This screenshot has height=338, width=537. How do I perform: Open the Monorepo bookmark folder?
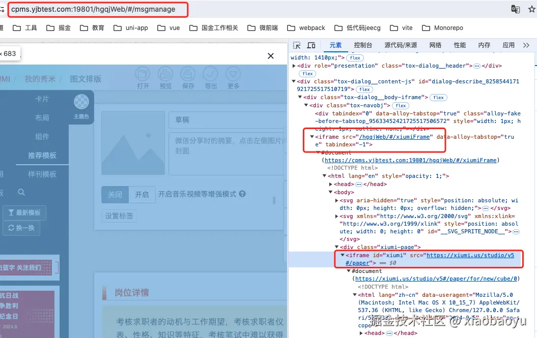click(442, 28)
